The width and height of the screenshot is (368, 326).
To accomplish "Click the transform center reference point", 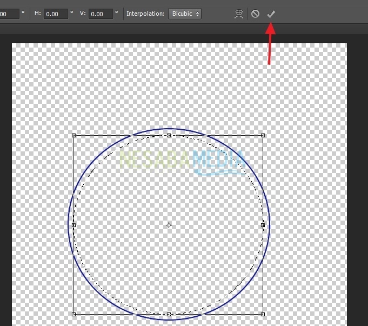I will (x=169, y=225).
